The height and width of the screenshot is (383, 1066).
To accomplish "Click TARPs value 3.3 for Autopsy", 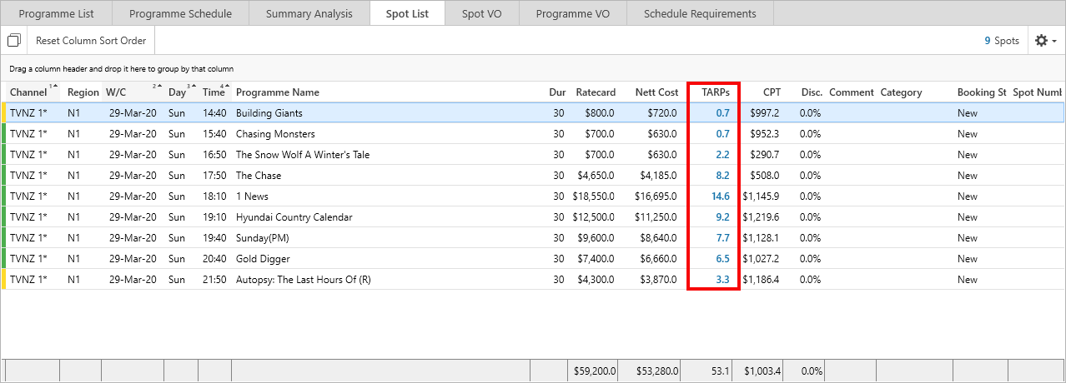I will pyautogui.click(x=722, y=280).
